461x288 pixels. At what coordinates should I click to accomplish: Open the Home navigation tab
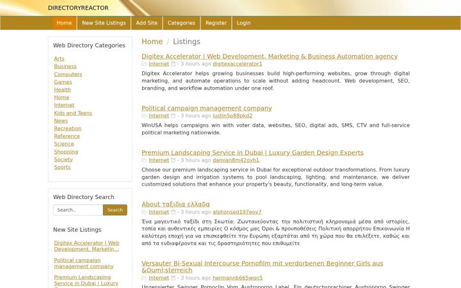pos(64,23)
